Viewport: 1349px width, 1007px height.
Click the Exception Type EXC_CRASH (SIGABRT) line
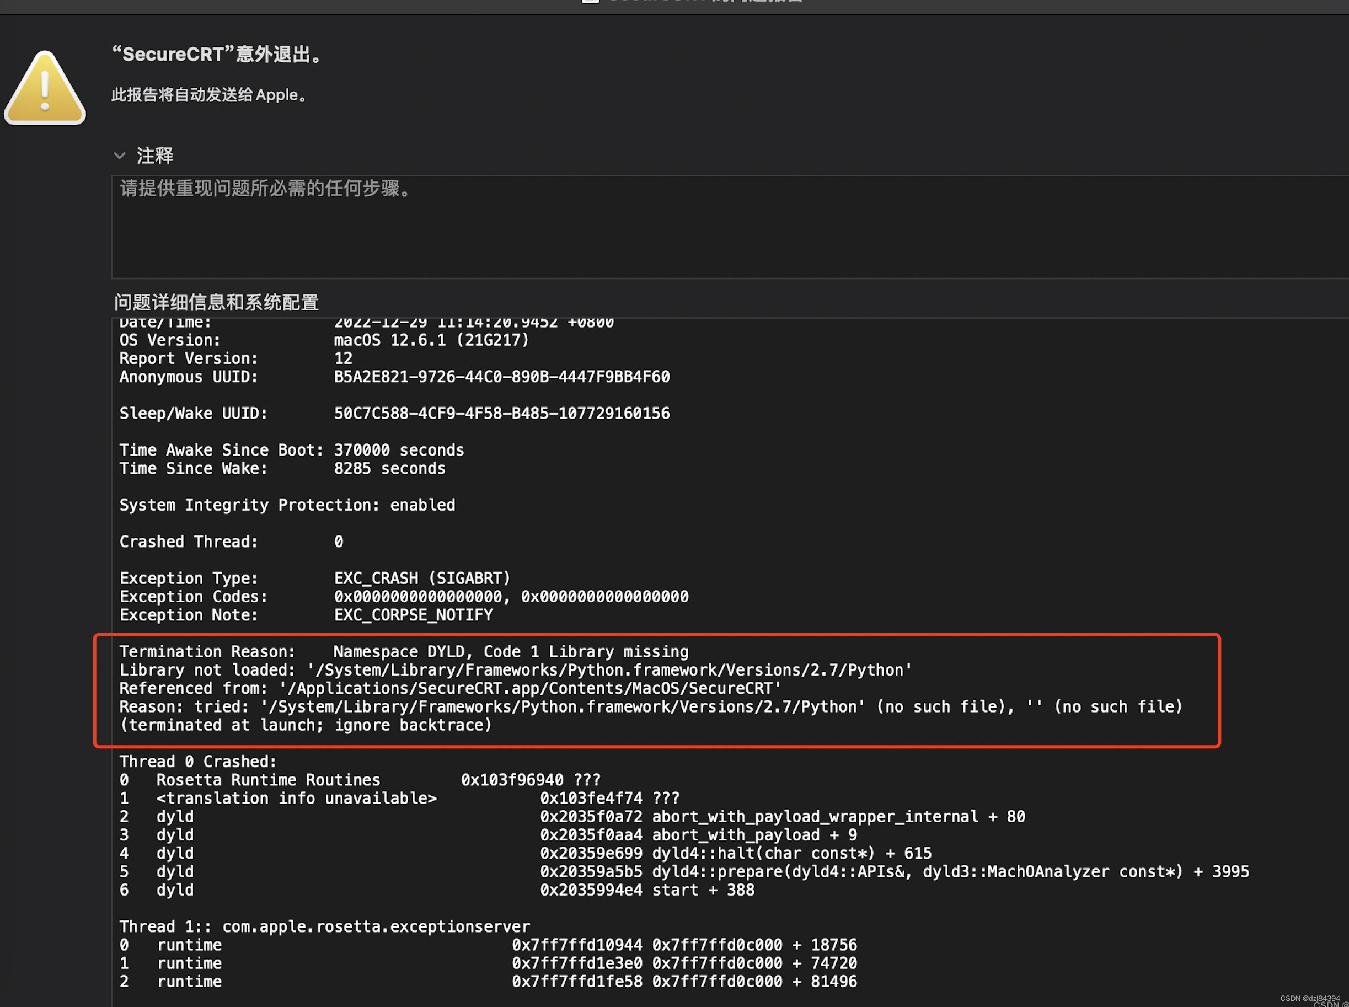tap(315, 578)
